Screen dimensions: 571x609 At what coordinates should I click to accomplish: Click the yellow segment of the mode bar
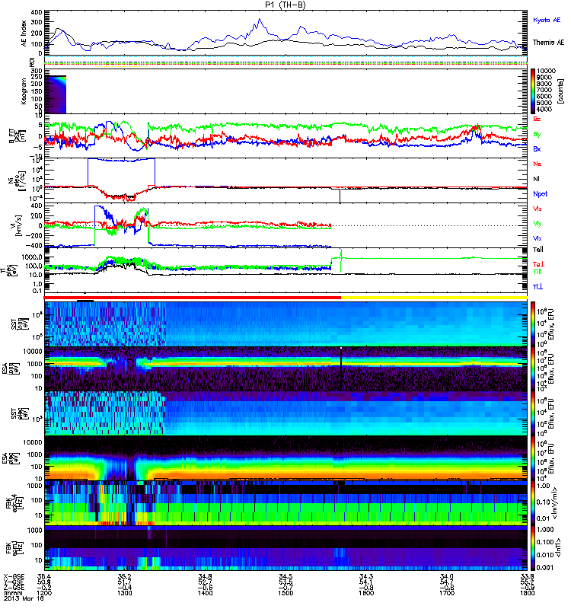click(x=434, y=298)
